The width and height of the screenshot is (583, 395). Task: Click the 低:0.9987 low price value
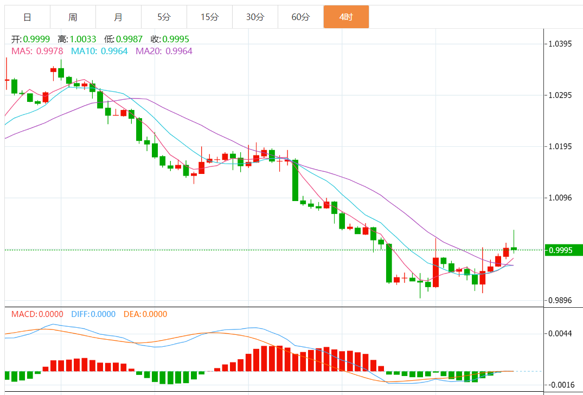[124, 39]
